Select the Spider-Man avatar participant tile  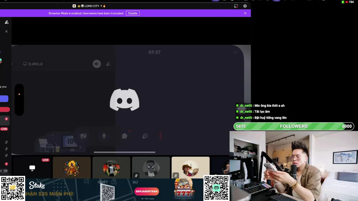(x=151, y=167)
